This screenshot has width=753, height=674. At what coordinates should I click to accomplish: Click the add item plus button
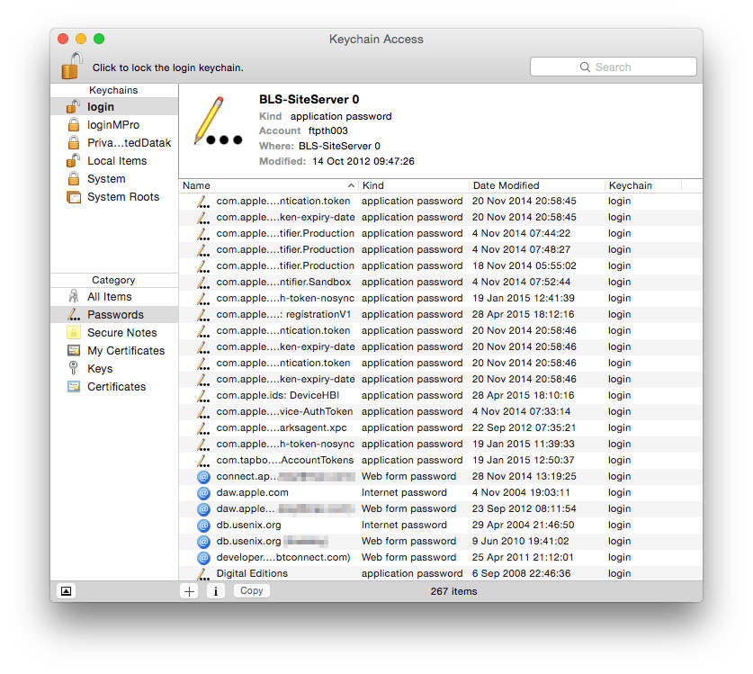point(189,591)
